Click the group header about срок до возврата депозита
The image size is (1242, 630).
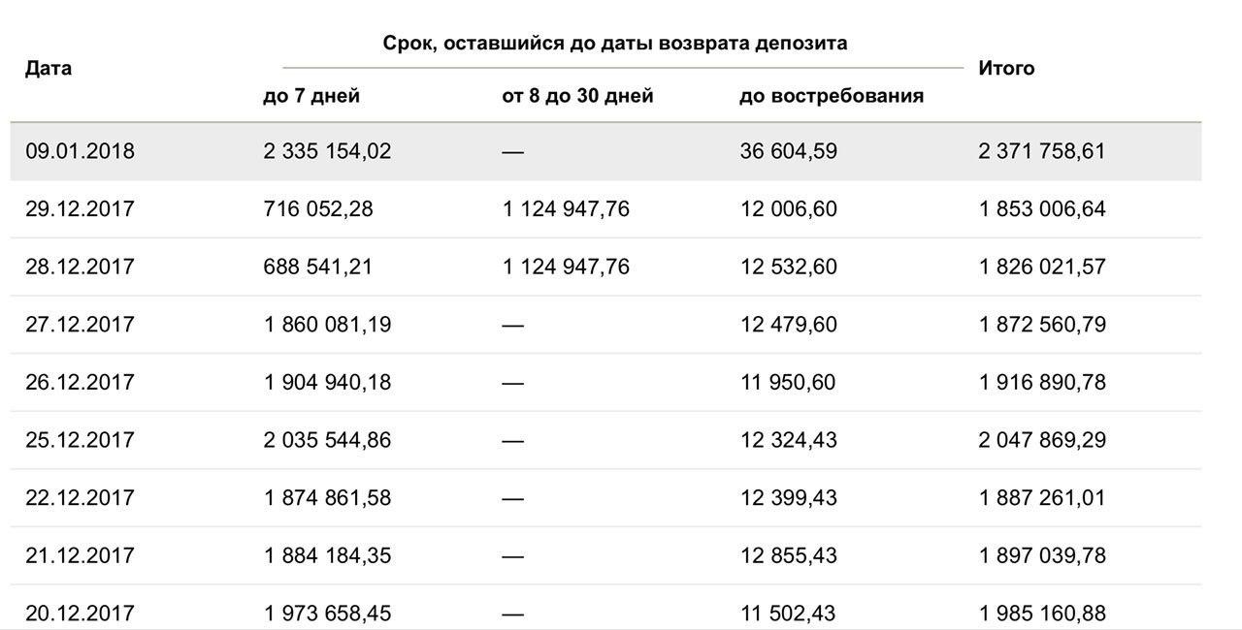(x=614, y=43)
